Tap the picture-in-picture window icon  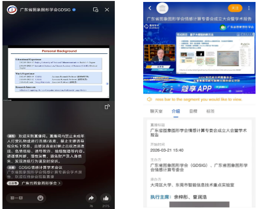[96, 10]
